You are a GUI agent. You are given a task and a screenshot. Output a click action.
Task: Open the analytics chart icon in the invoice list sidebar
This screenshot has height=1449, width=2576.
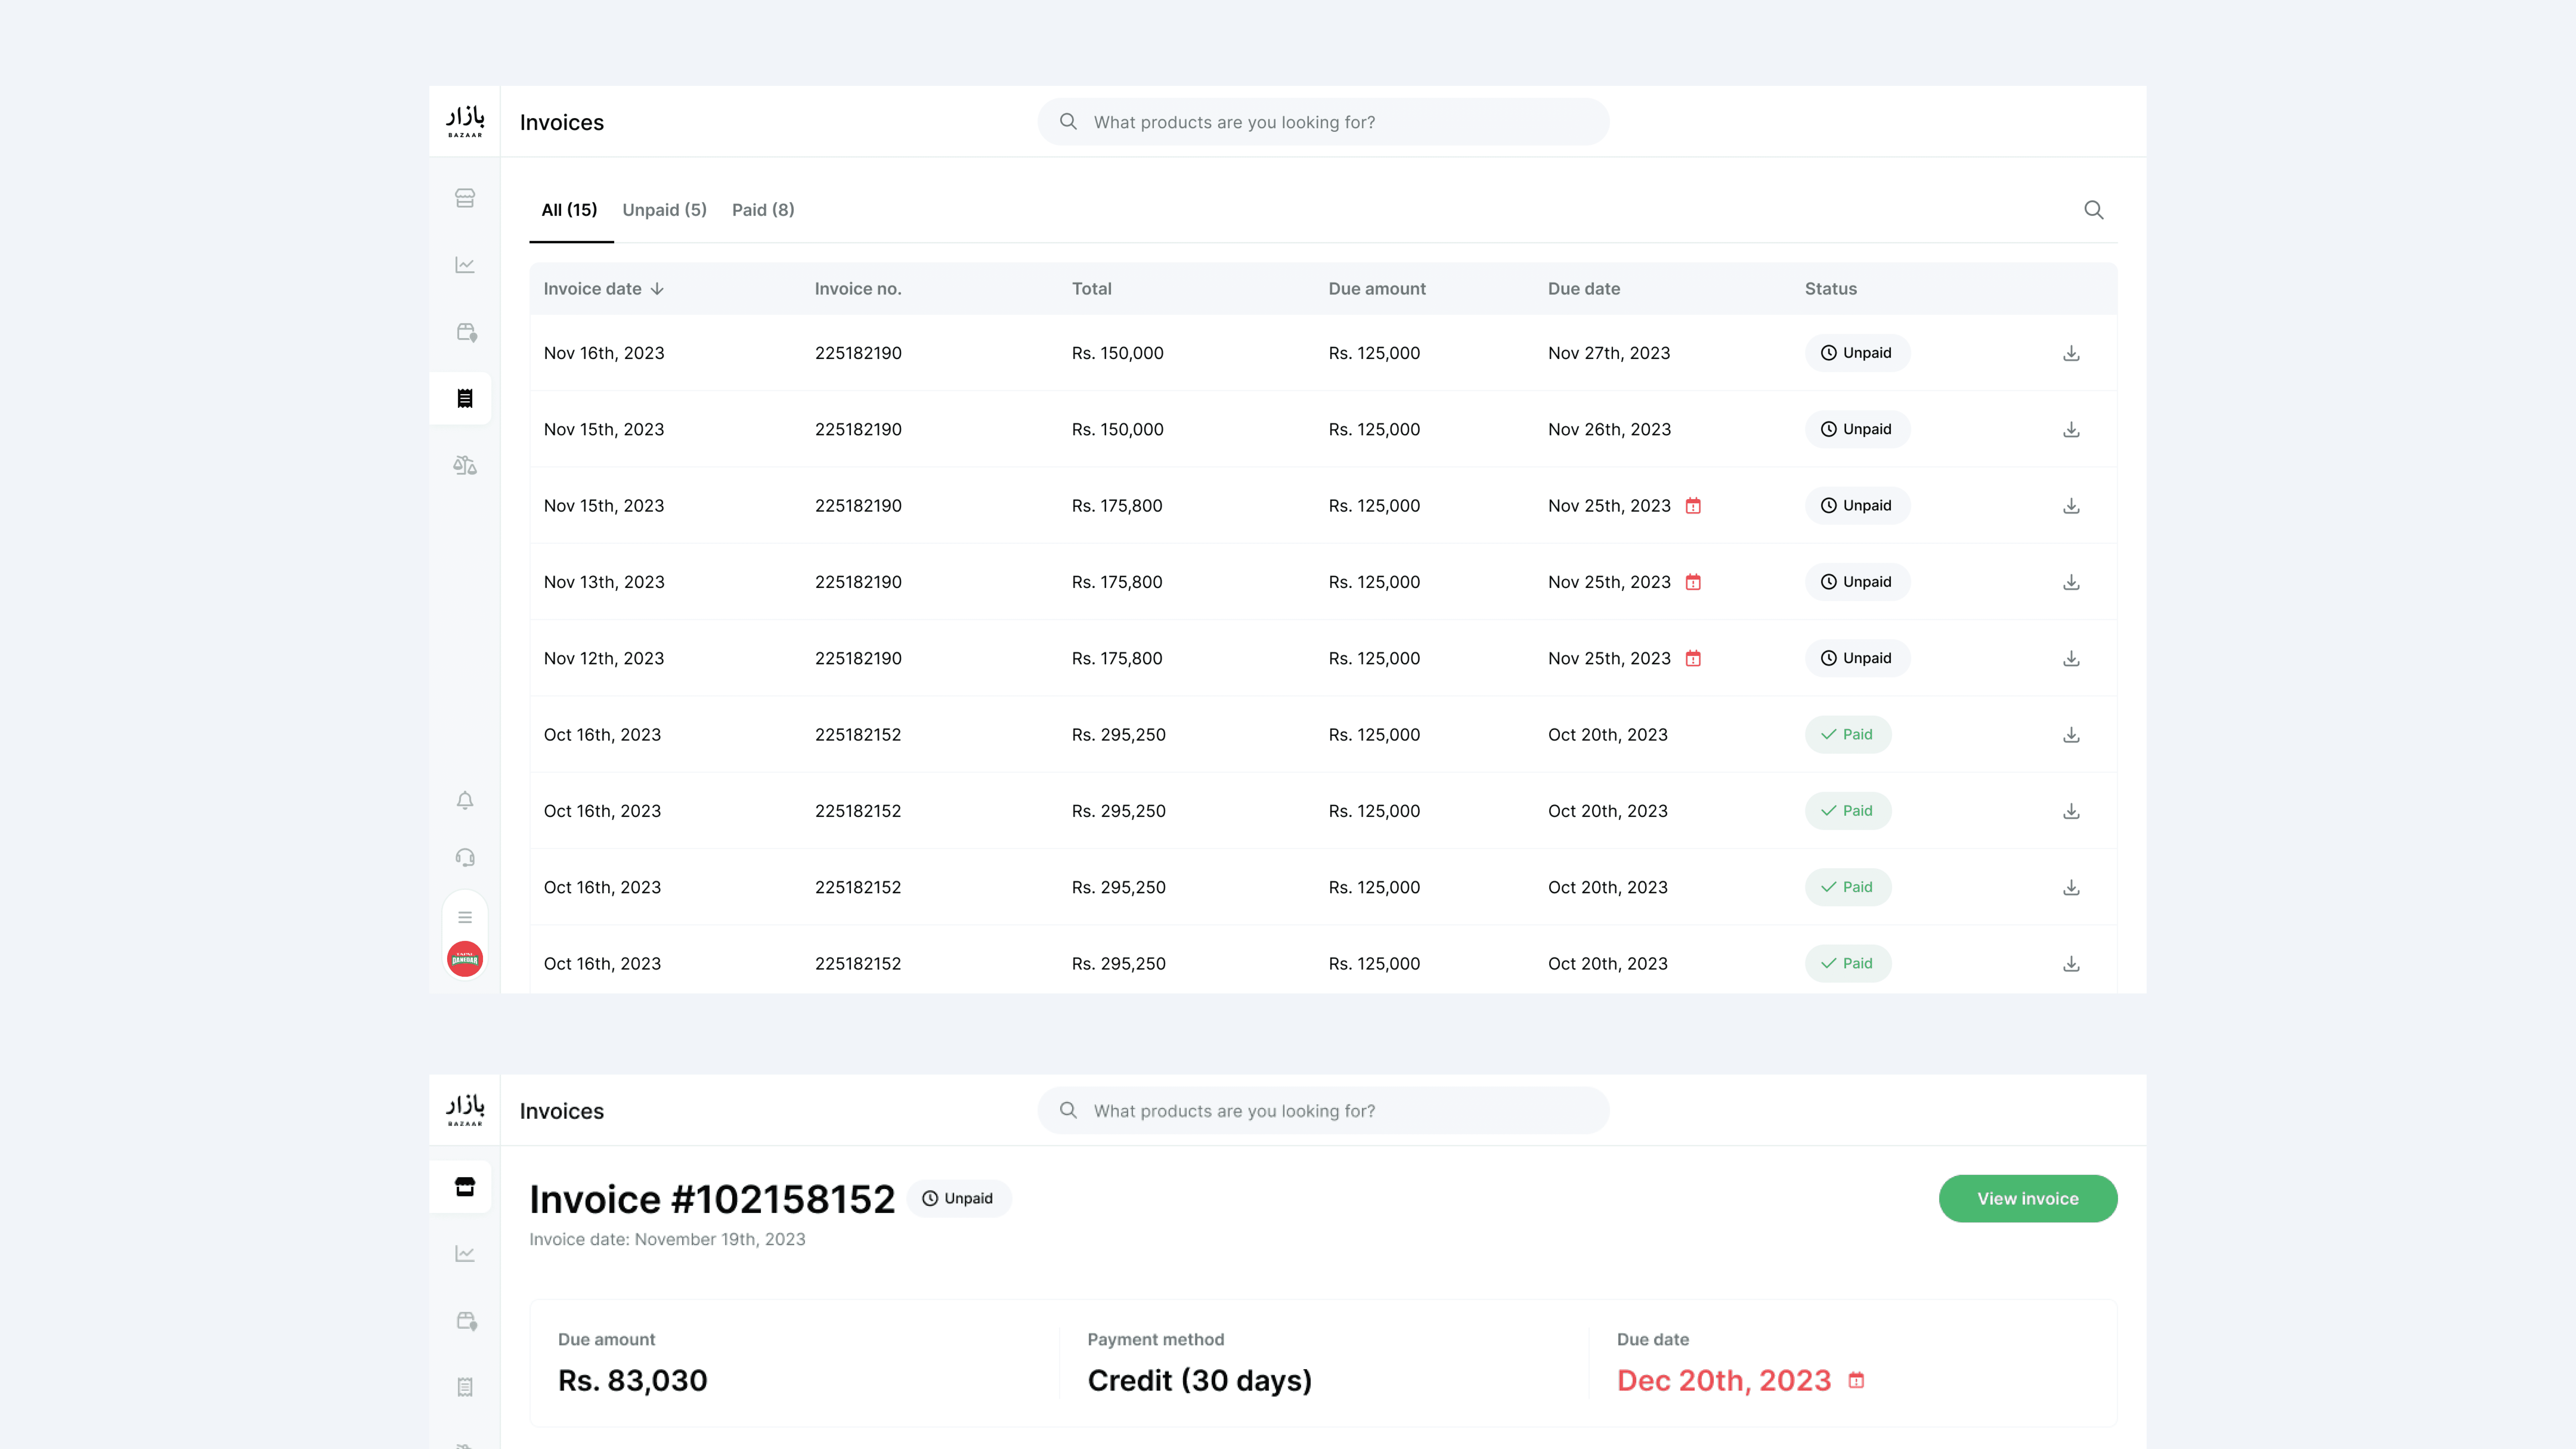[465, 265]
